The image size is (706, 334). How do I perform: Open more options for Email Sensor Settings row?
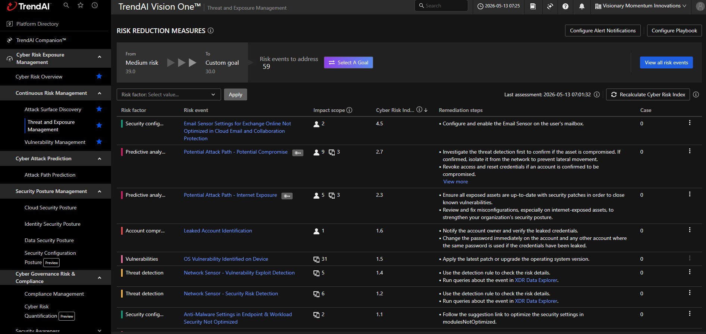pos(690,123)
